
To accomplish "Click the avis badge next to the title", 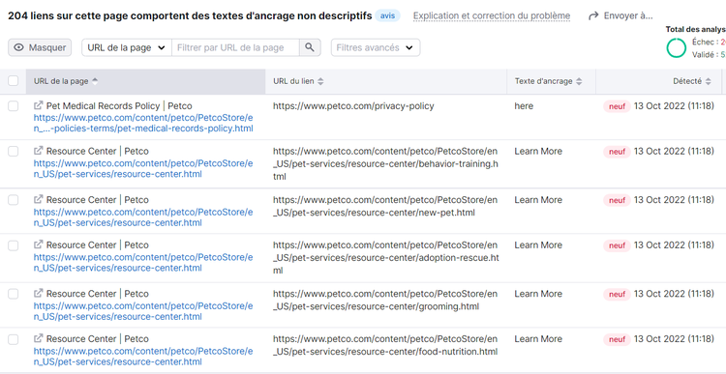I will coord(387,15).
